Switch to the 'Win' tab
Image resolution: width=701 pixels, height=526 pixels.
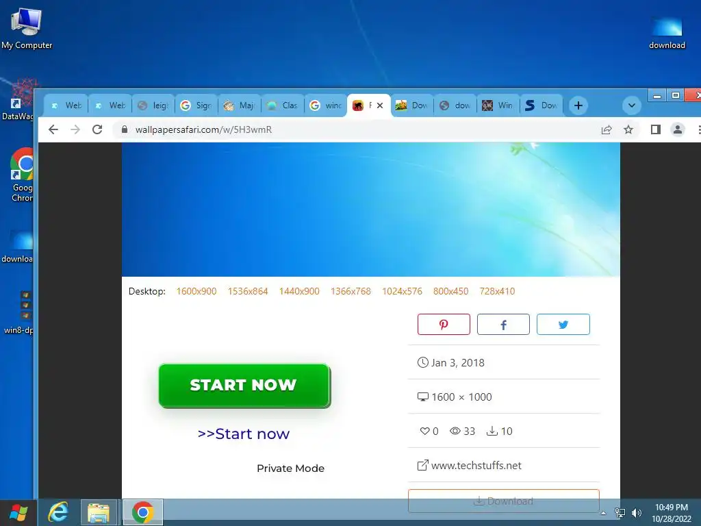(498, 105)
